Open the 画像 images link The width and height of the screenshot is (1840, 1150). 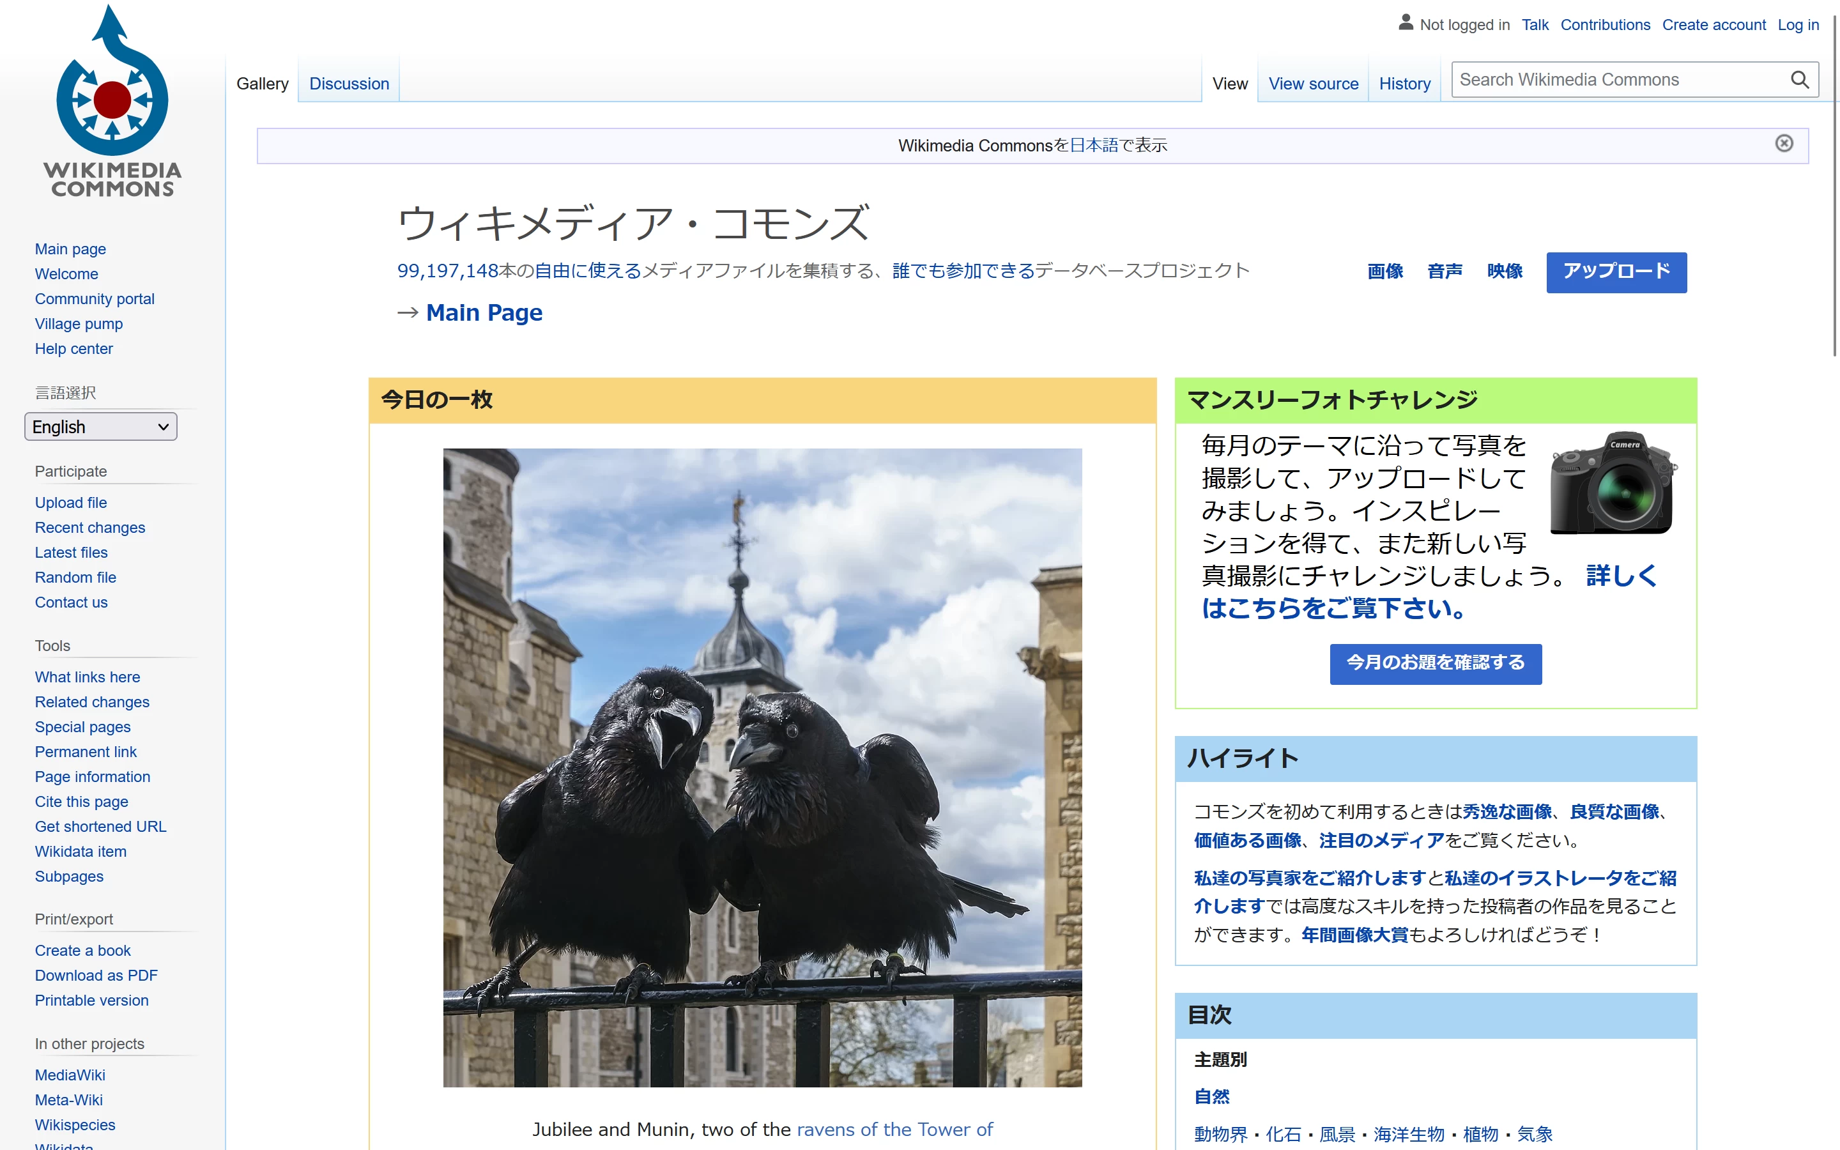click(x=1384, y=272)
